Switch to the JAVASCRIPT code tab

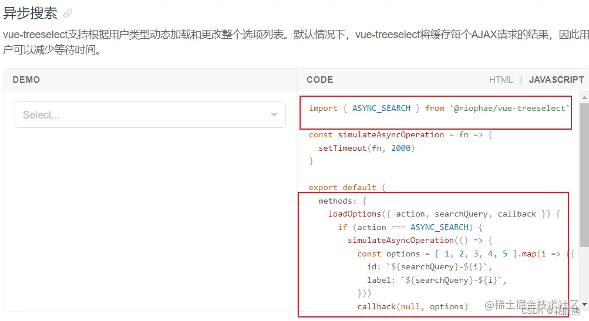click(x=556, y=80)
